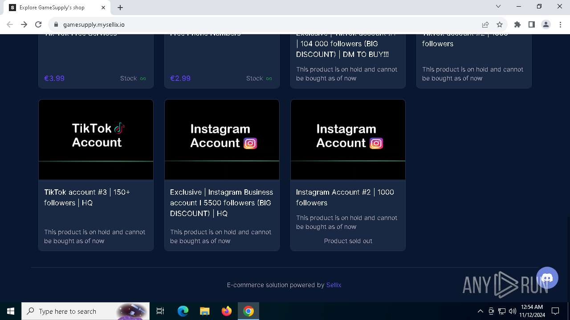The width and height of the screenshot is (570, 320).
Task: Toggle Chrome side panel
Action: (532, 24)
